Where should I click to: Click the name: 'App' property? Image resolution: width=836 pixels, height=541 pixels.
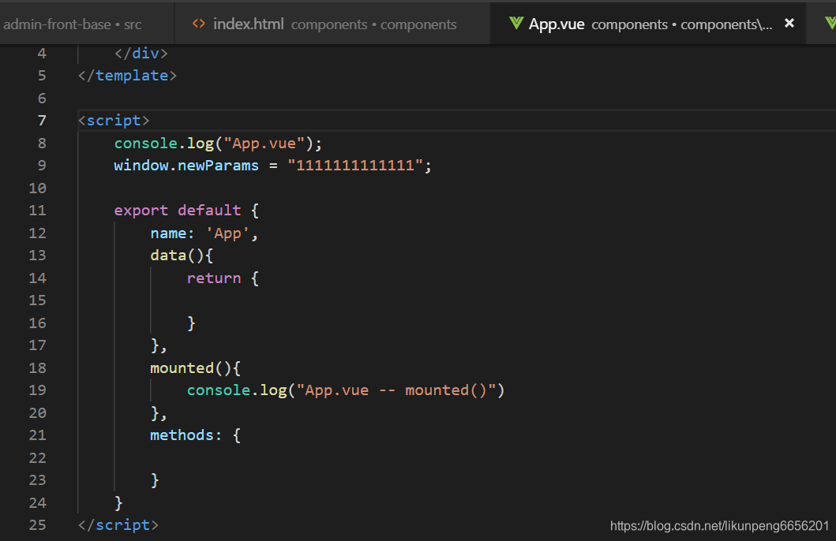[204, 233]
